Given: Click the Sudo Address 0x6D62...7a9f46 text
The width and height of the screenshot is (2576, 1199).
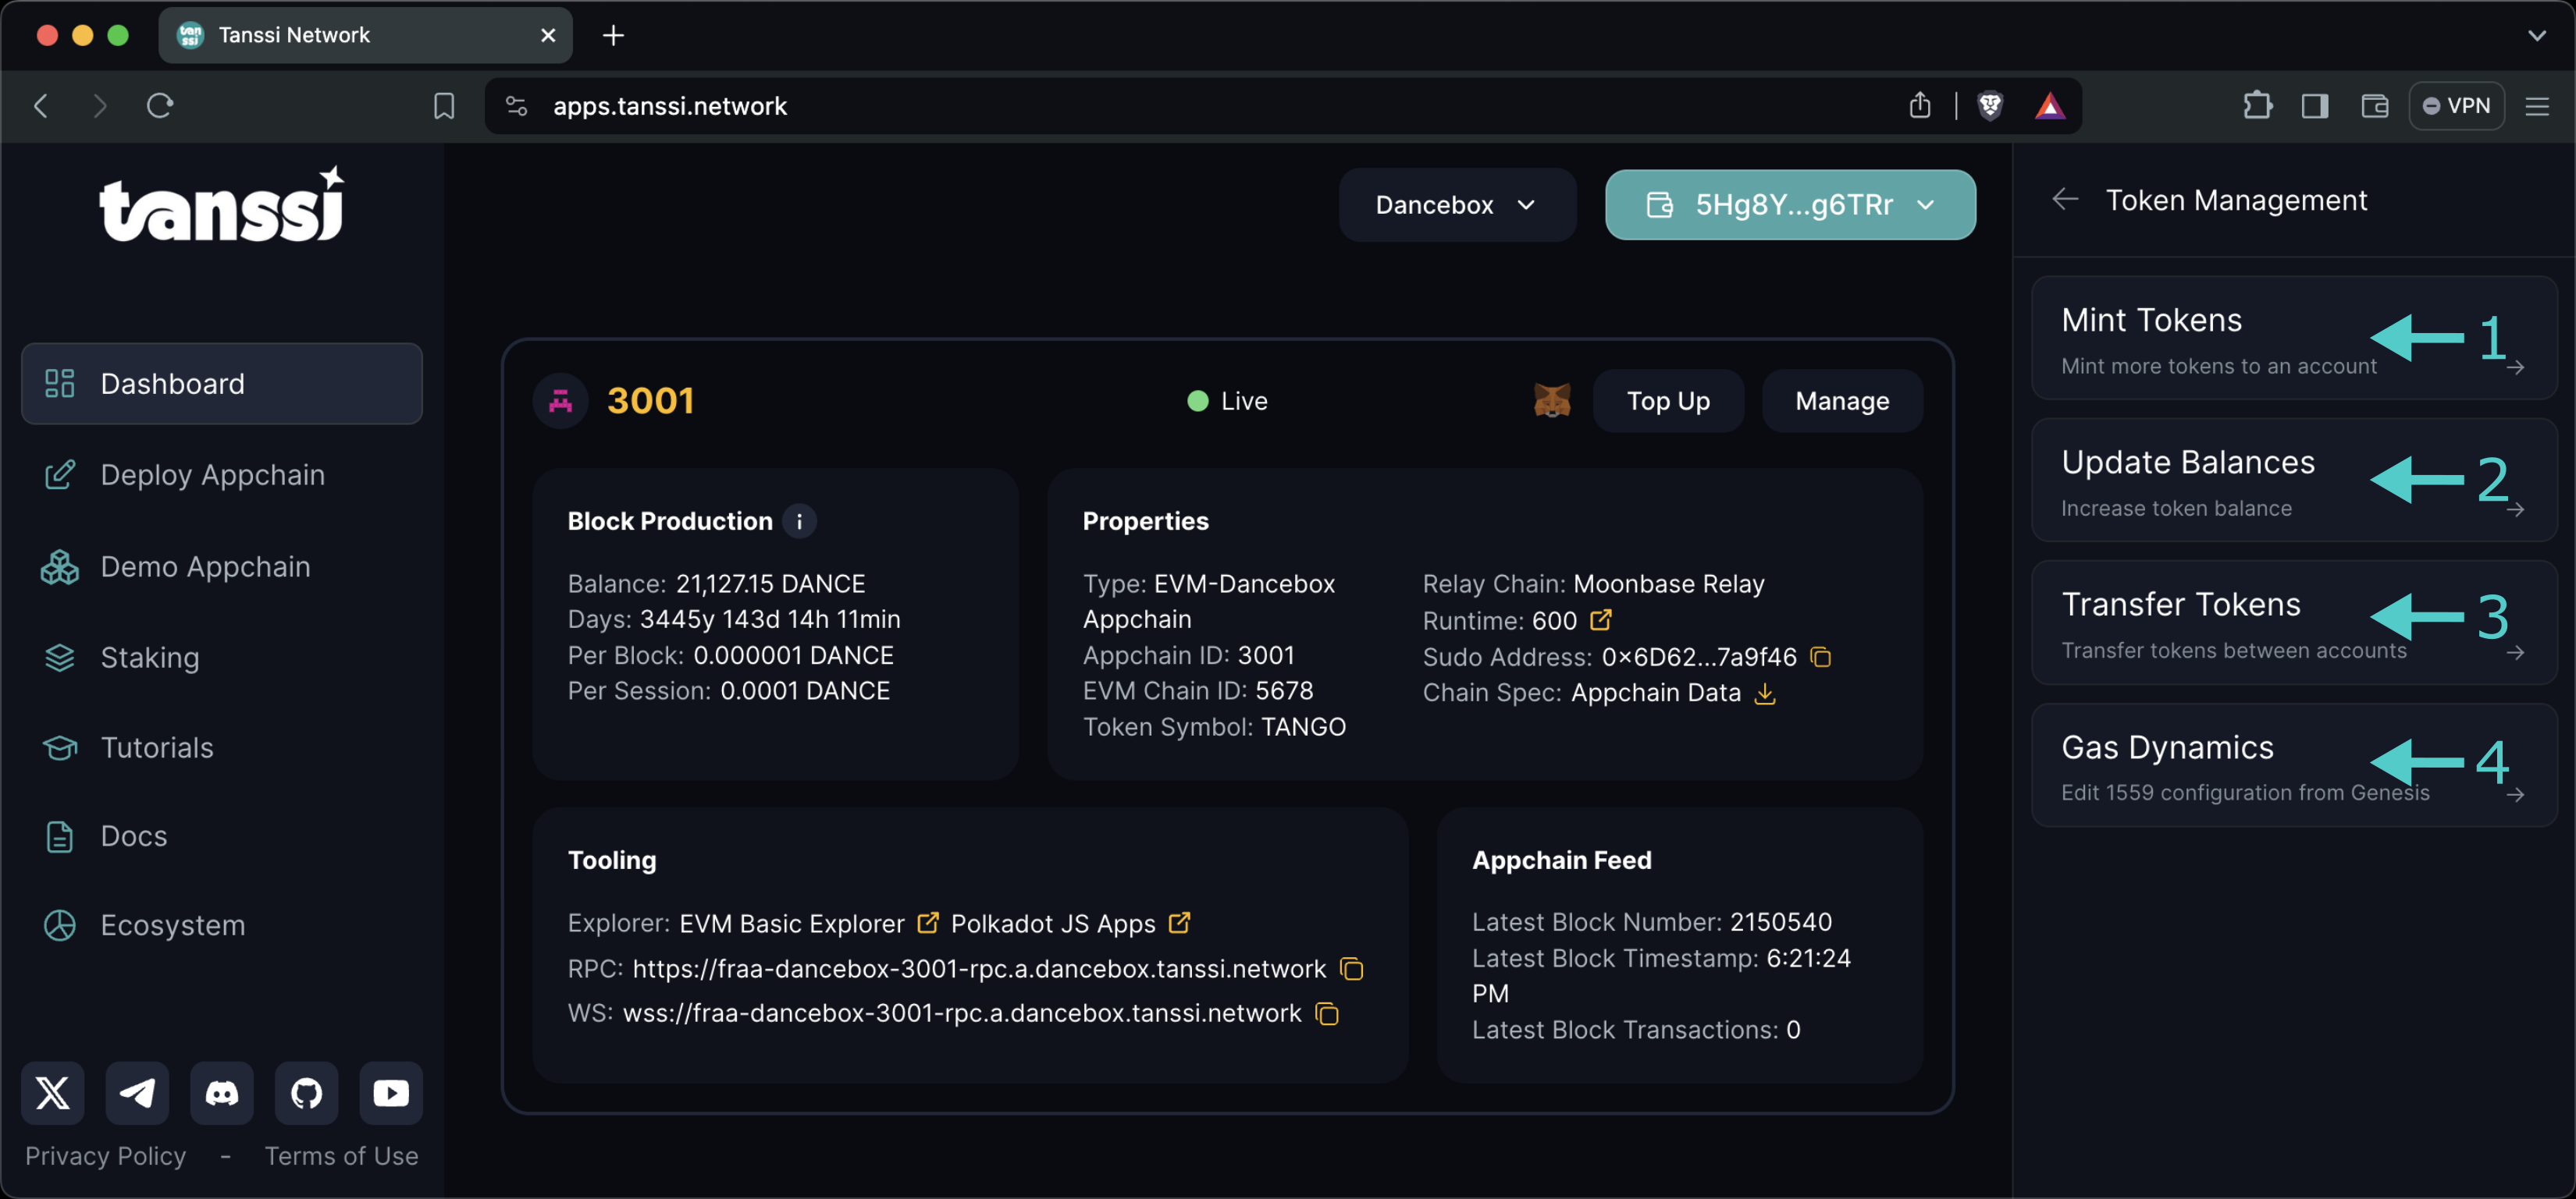Looking at the screenshot, I should 1699,657.
